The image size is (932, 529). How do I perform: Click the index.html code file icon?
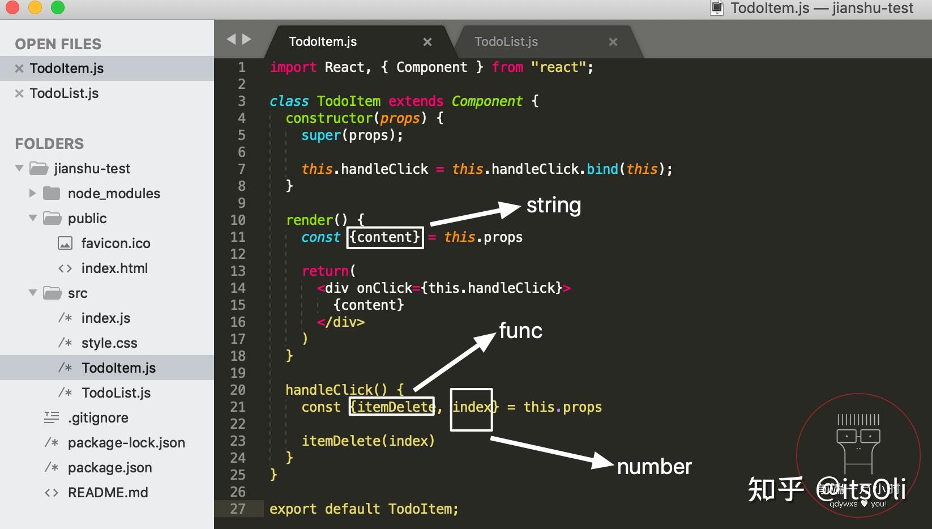coord(65,268)
